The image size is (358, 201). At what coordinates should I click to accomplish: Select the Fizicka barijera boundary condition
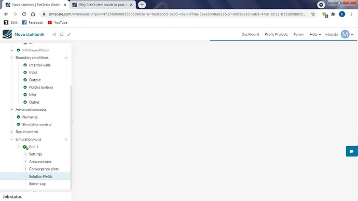click(41, 87)
